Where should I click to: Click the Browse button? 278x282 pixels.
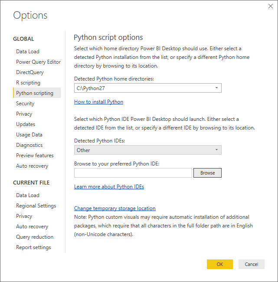tap(207, 173)
